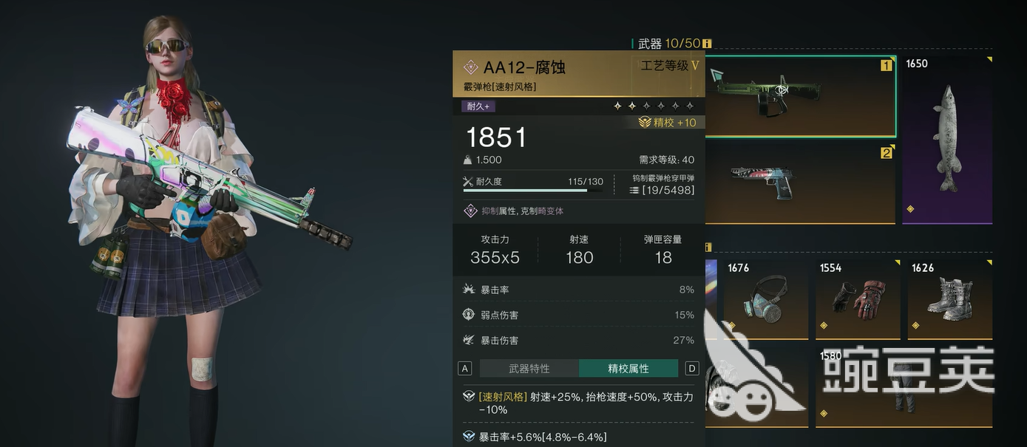
Task: Click the weapon rarity emblem beside AA12-腐蚀
Action: [470, 67]
